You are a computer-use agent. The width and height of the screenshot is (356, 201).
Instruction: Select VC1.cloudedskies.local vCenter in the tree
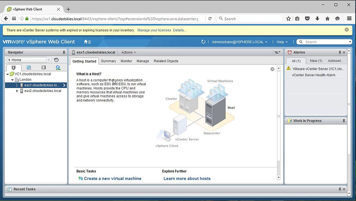33,74
